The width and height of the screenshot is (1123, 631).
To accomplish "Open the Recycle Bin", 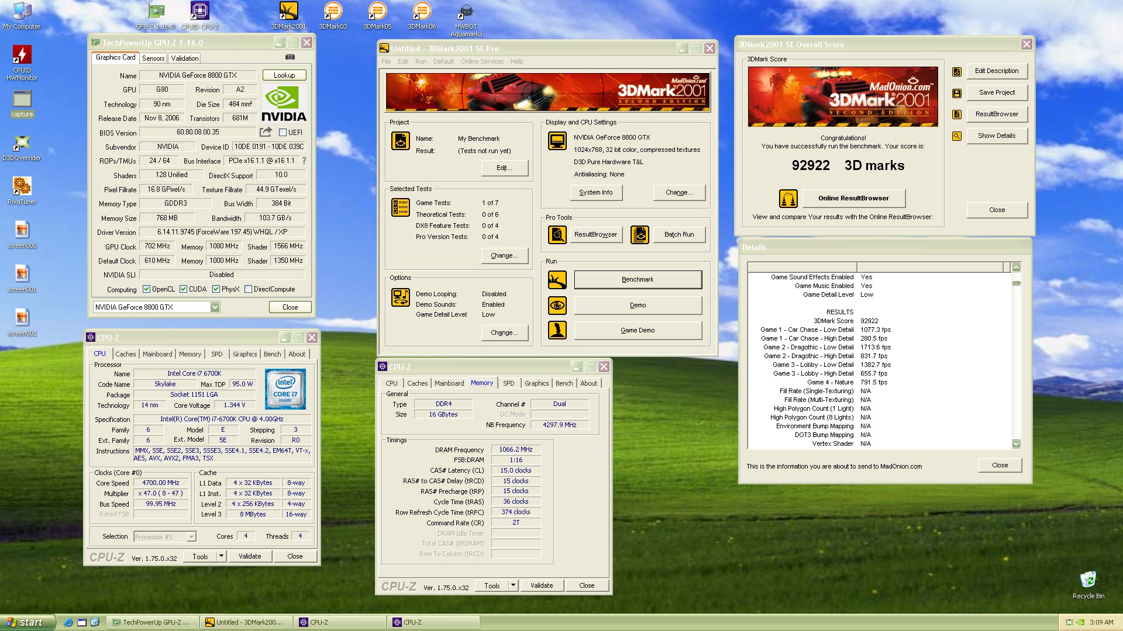I will point(1088,585).
